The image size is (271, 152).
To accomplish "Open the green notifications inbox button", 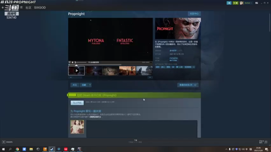I will tap(235, 3).
